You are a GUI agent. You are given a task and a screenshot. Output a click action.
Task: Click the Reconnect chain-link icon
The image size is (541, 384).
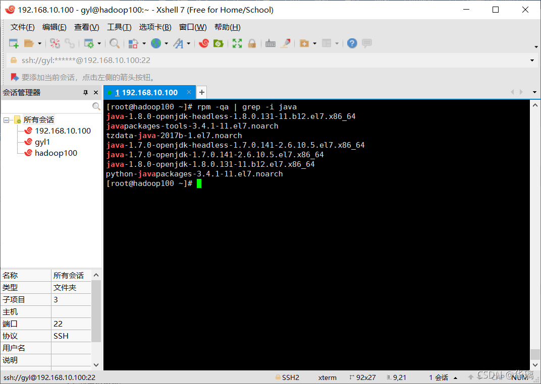pyautogui.click(x=70, y=43)
